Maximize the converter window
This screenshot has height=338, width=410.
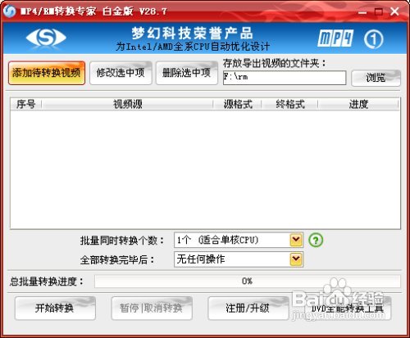[379, 11]
